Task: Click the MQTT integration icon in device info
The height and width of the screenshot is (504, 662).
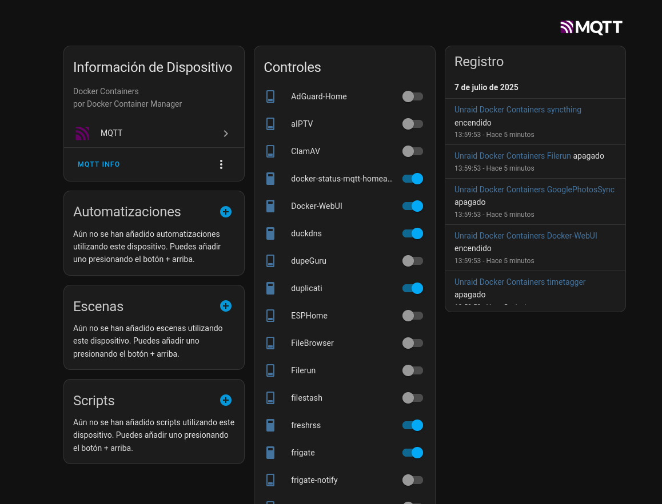Action: point(82,133)
